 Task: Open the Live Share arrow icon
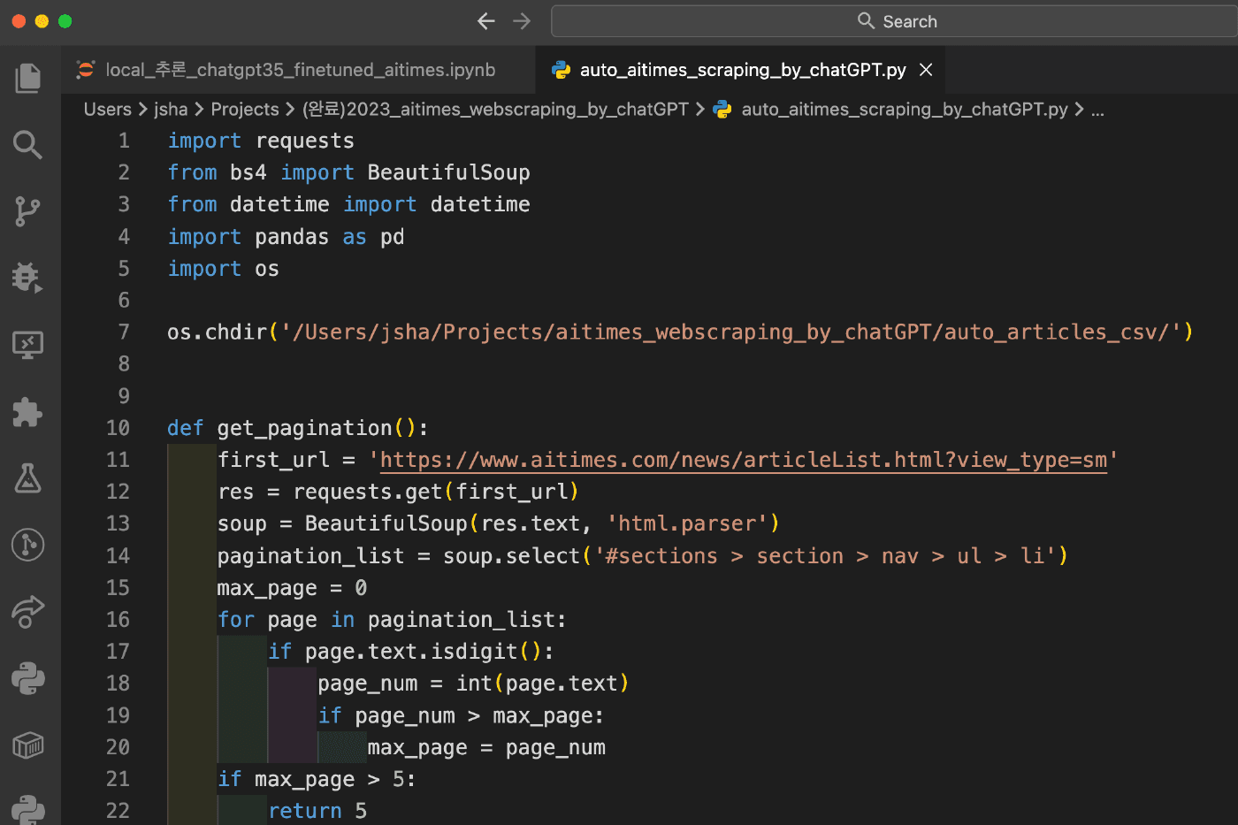tap(28, 611)
